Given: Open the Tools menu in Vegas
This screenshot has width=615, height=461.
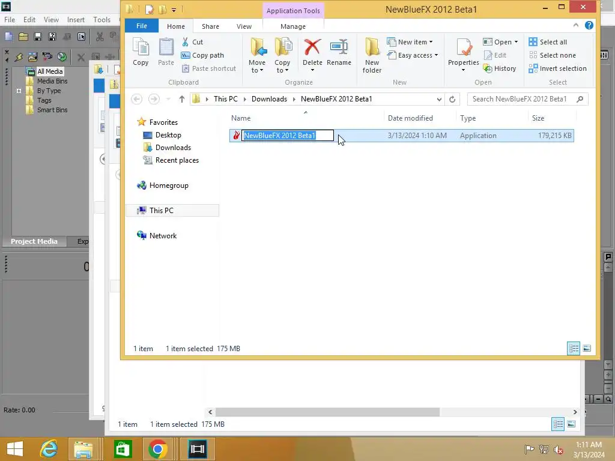Looking at the screenshot, I should pyautogui.click(x=101, y=20).
